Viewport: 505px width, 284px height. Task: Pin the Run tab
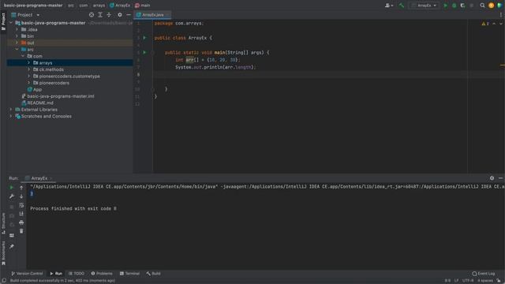pos(12,246)
